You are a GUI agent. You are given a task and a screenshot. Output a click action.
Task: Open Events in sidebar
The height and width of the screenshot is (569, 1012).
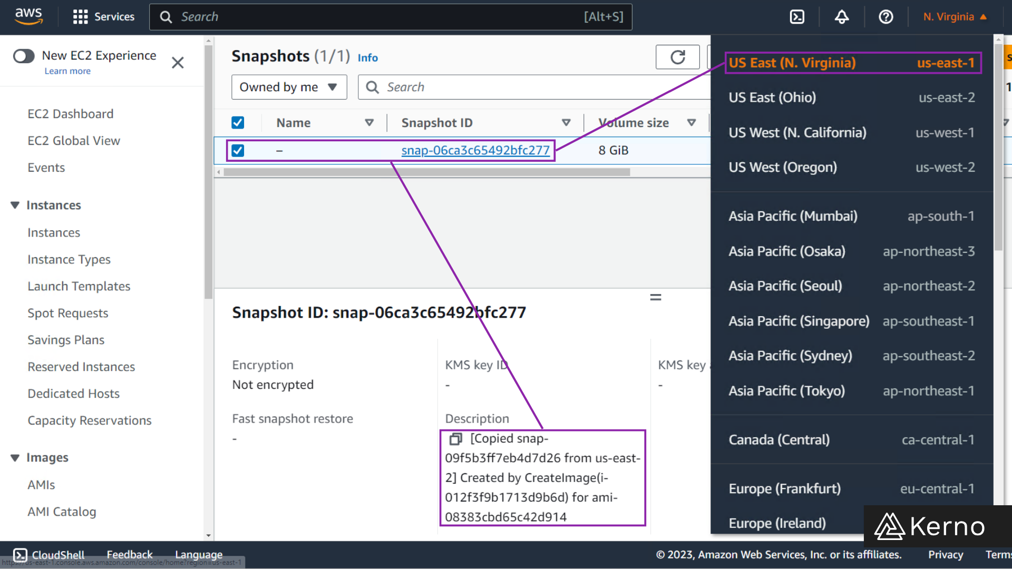[x=46, y=168]
